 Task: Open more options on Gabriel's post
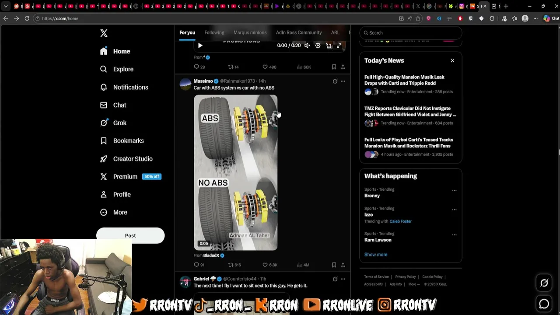pos(343,279)
